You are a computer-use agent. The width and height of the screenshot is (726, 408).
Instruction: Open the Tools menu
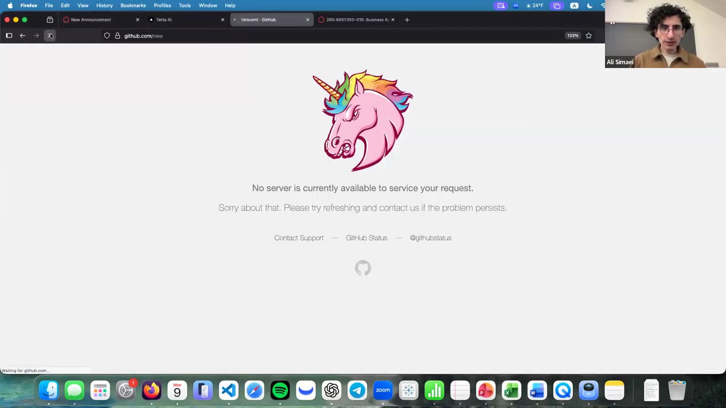click(185, 6)
